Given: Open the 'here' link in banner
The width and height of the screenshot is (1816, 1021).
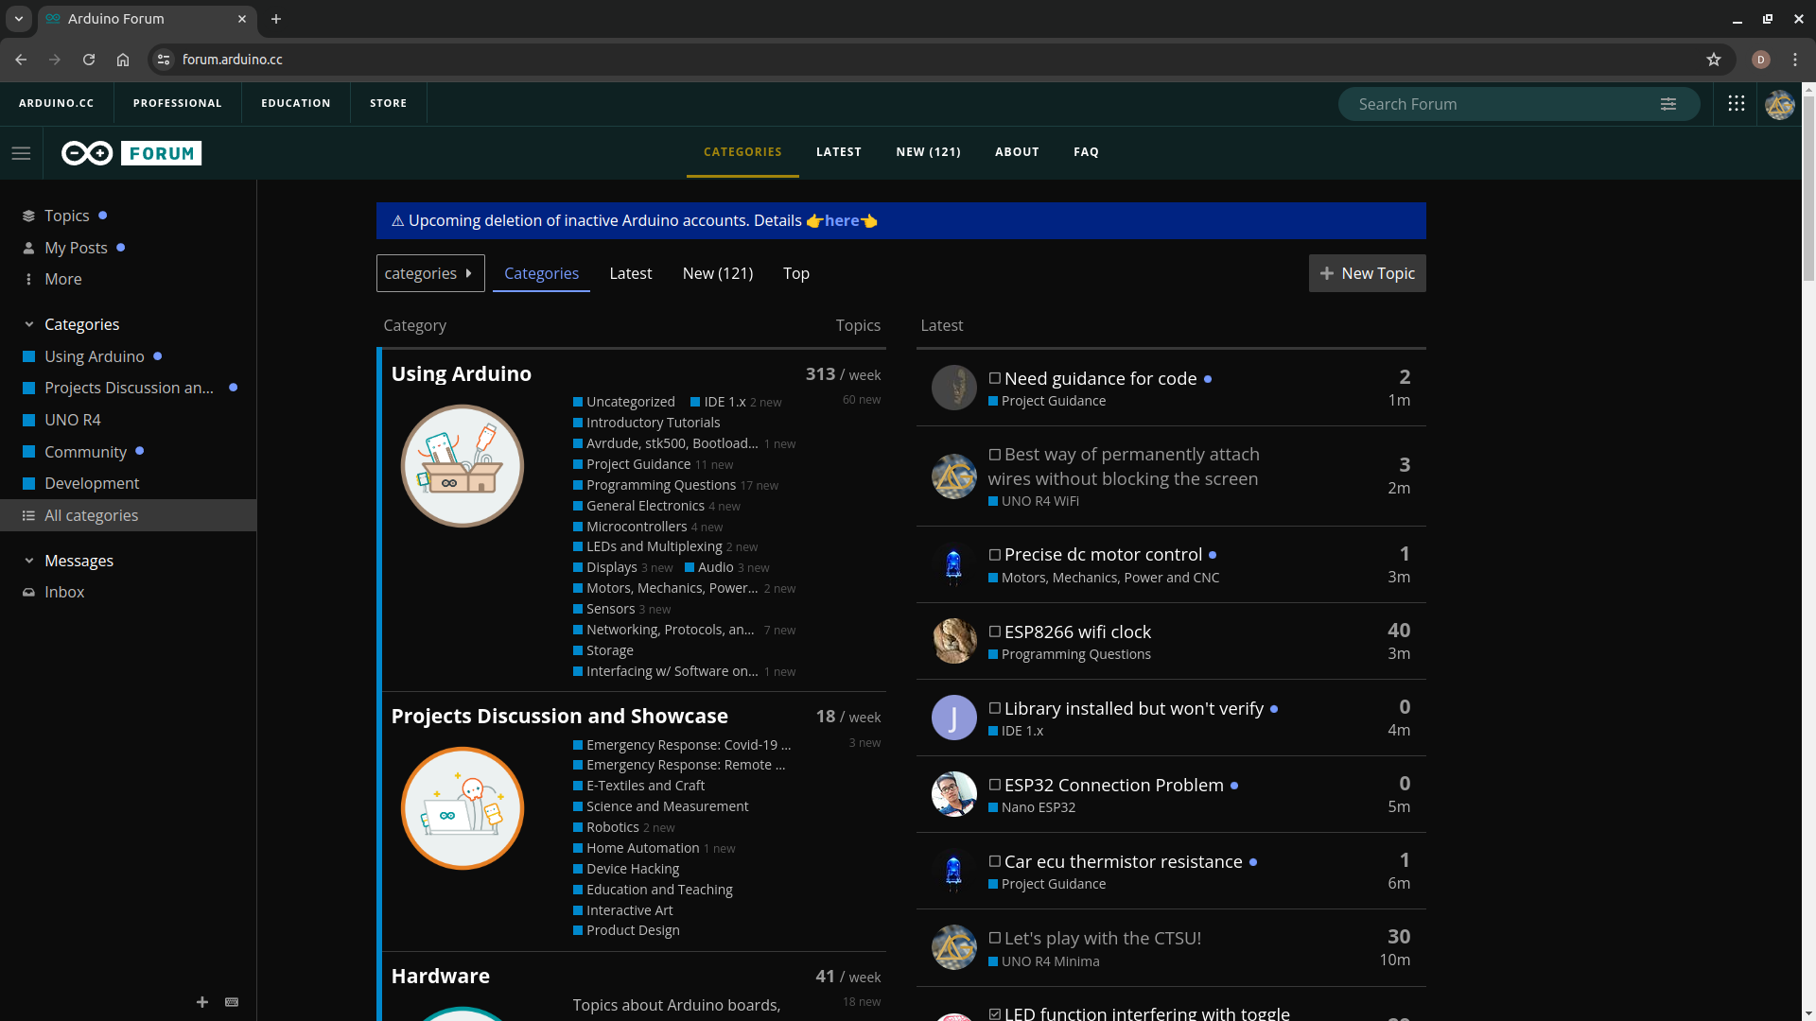Looking at the screenshot, I should click(842, 220).
